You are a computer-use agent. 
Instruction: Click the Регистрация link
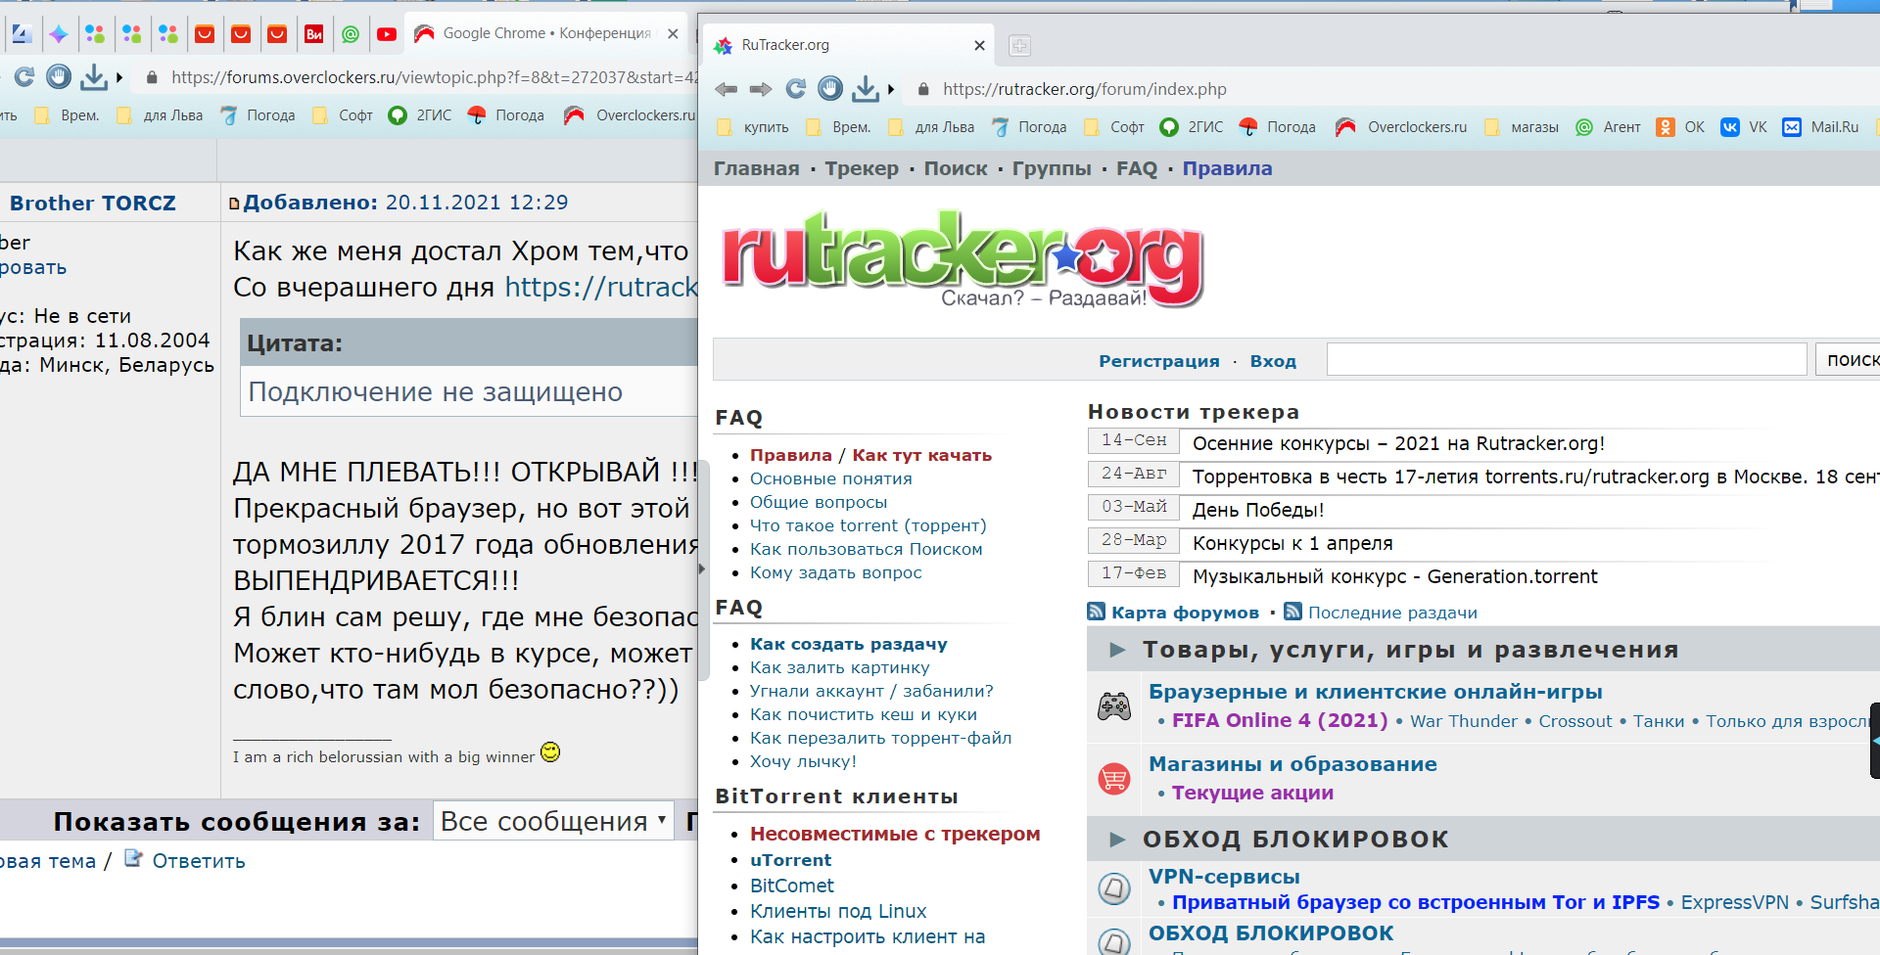[x=1159, y=361]
